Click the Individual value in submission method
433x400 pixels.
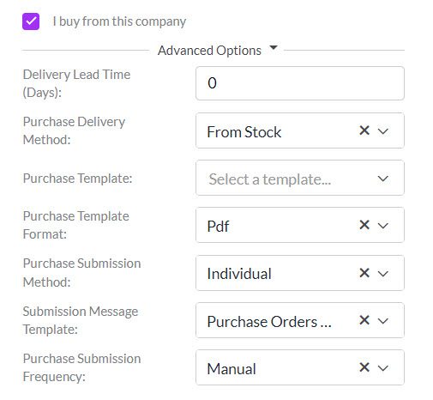coord(239,274)
